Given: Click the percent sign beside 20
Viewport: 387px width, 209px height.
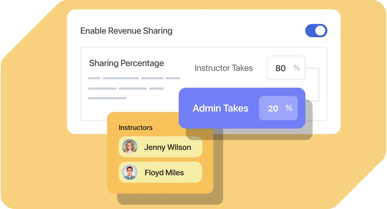Looking at the screenshot, I should [289, 108].
